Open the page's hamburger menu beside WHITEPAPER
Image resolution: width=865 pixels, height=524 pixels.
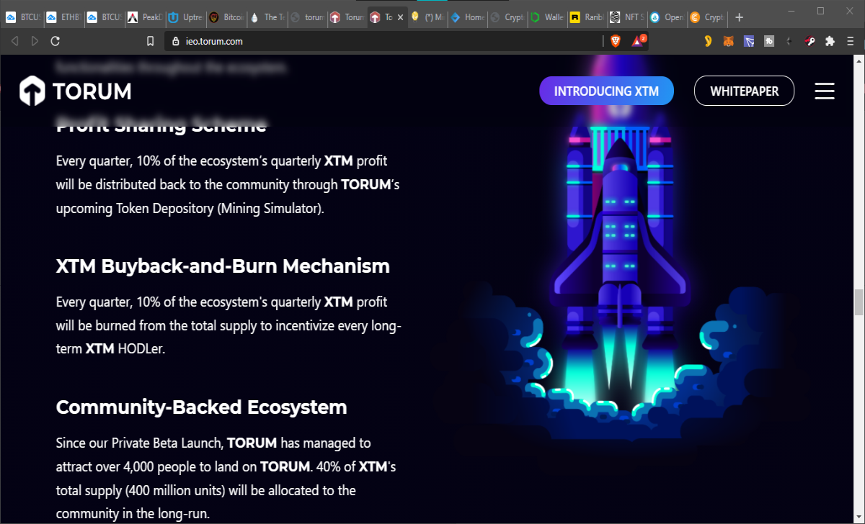click(825, 91)
